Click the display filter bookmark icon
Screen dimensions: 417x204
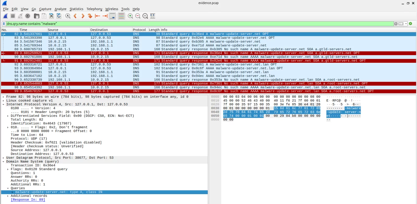pyautogui.click(x=4, y=24)
